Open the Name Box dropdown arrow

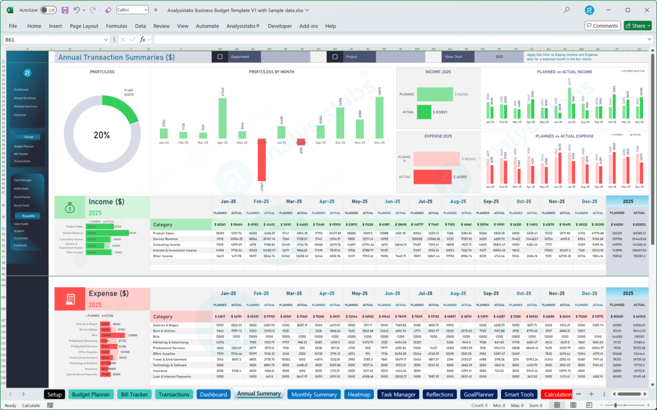[x=106, y=39]
